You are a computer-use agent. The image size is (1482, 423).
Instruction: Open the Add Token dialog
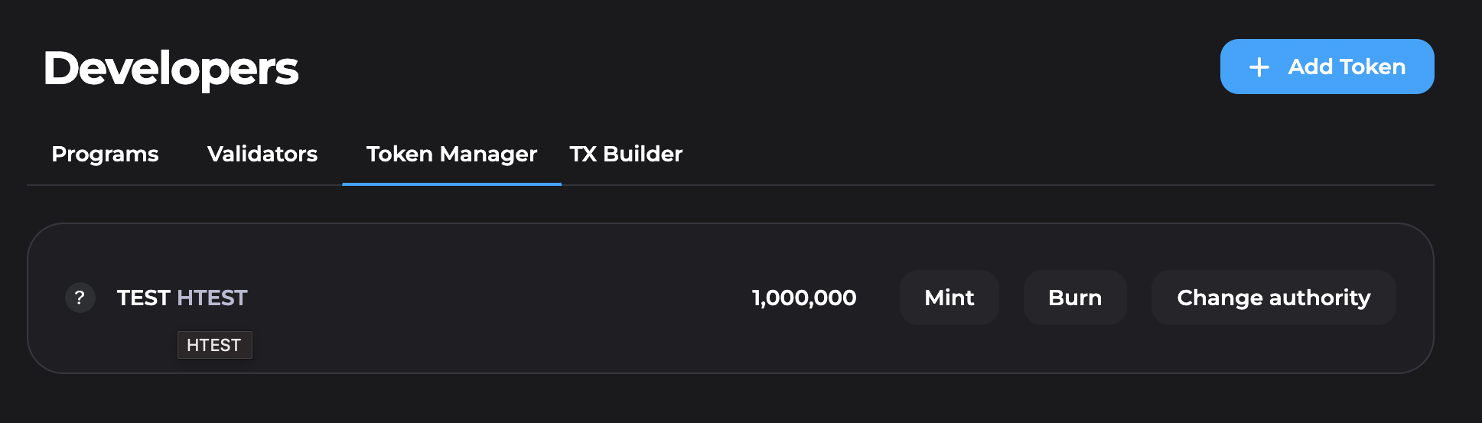[1327, 67]
